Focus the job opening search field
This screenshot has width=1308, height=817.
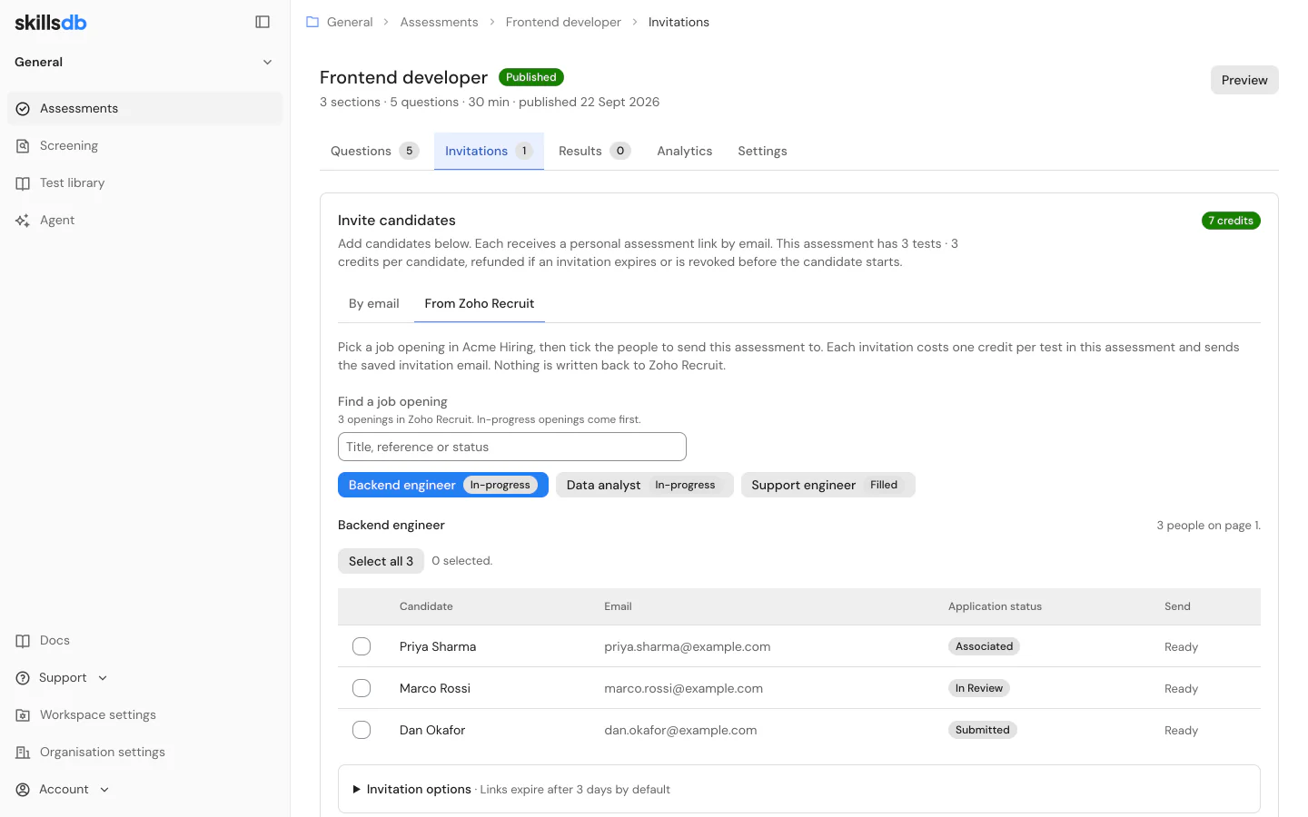pos(512,447)
